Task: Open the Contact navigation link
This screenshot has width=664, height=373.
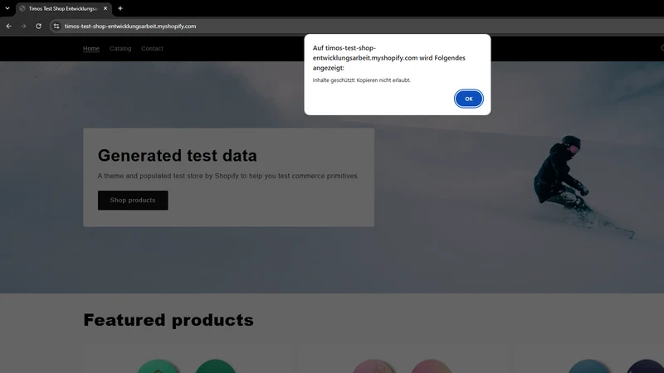Action: pos(152,49)
